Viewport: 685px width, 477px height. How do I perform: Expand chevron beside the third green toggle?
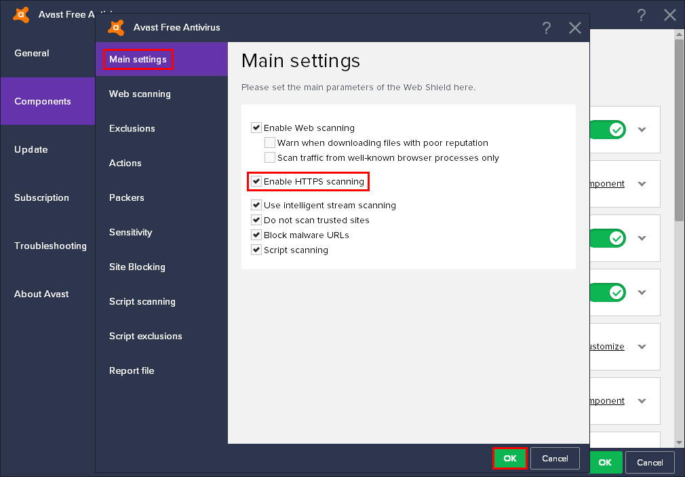point(642,292)
